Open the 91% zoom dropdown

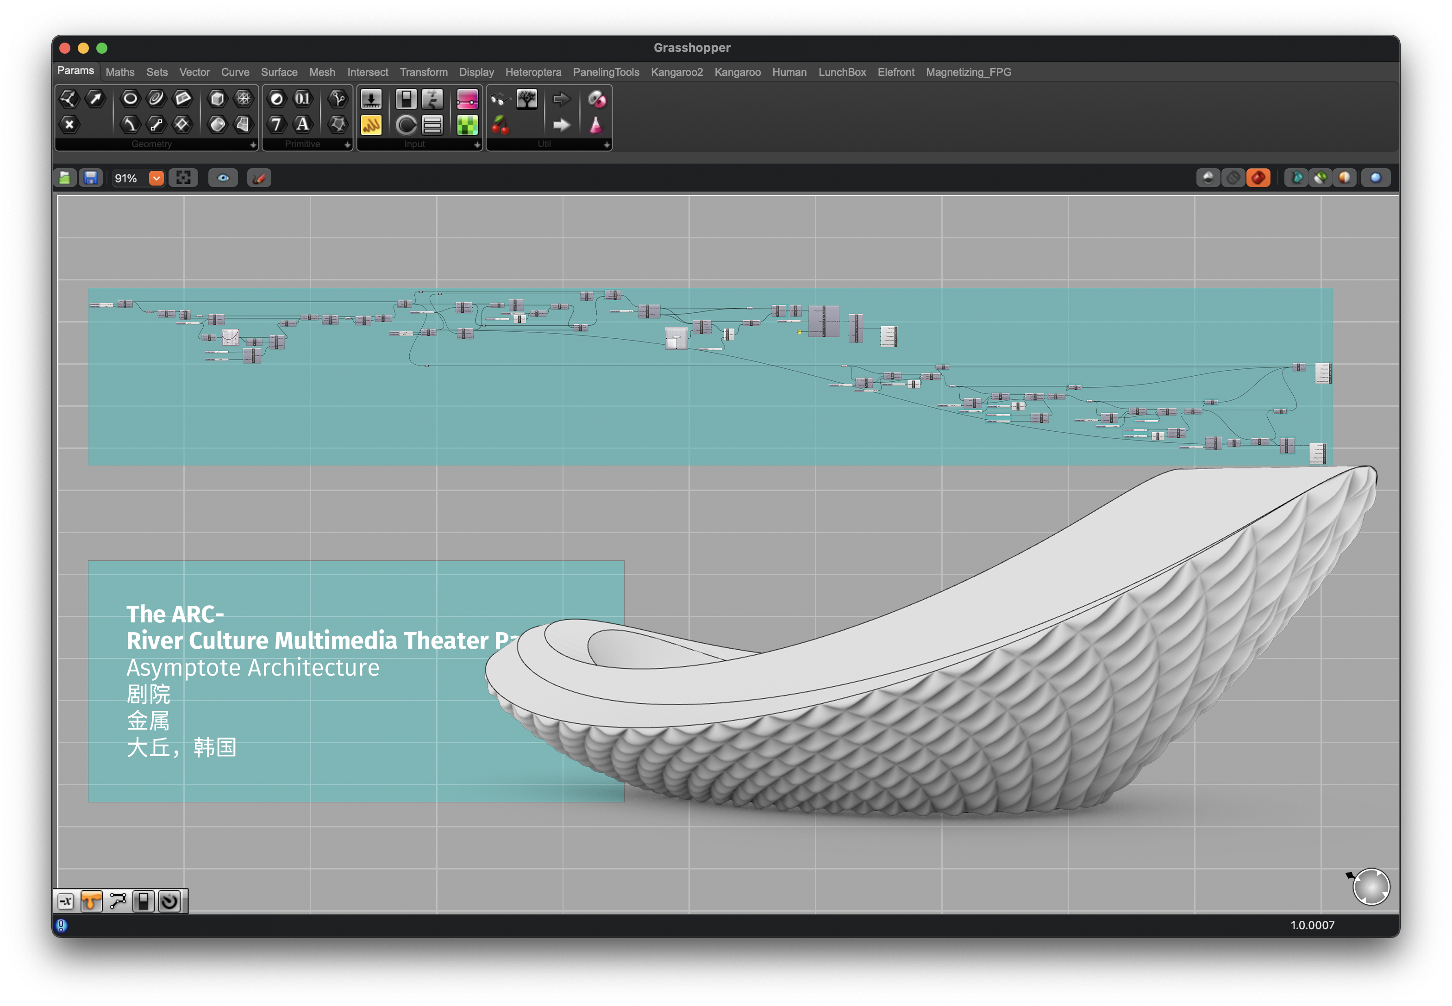coord(156,178)
